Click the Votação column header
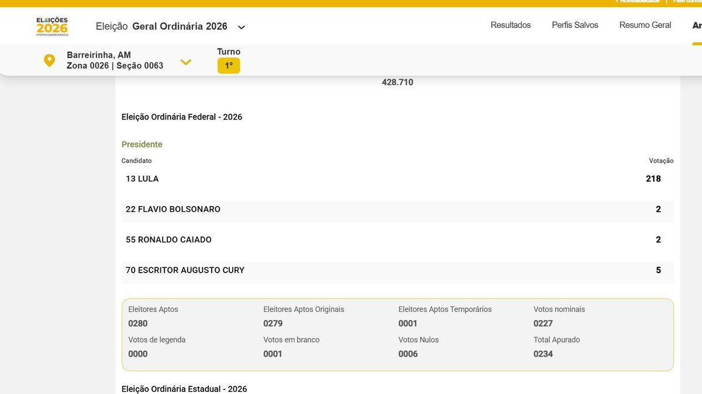Screen dimensions: 702x394 pos(662,161)
